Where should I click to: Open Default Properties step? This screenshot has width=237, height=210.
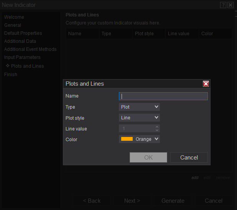pyautogui.click(x=23, y=33)
